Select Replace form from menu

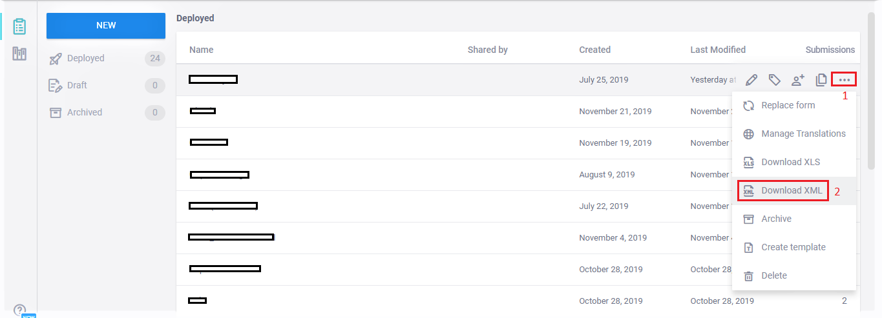click(788, 105)
